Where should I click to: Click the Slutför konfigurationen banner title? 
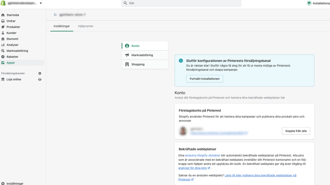click(228, 61)
